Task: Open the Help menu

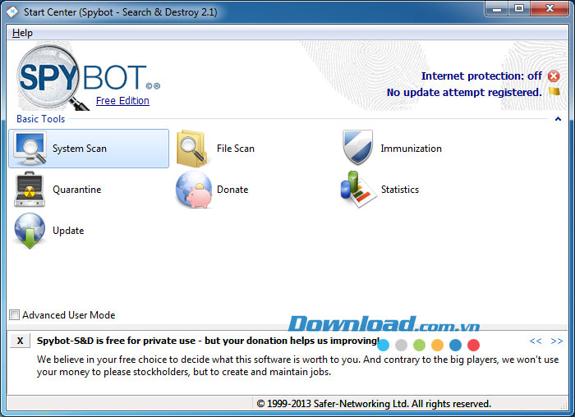Action: 22,33
